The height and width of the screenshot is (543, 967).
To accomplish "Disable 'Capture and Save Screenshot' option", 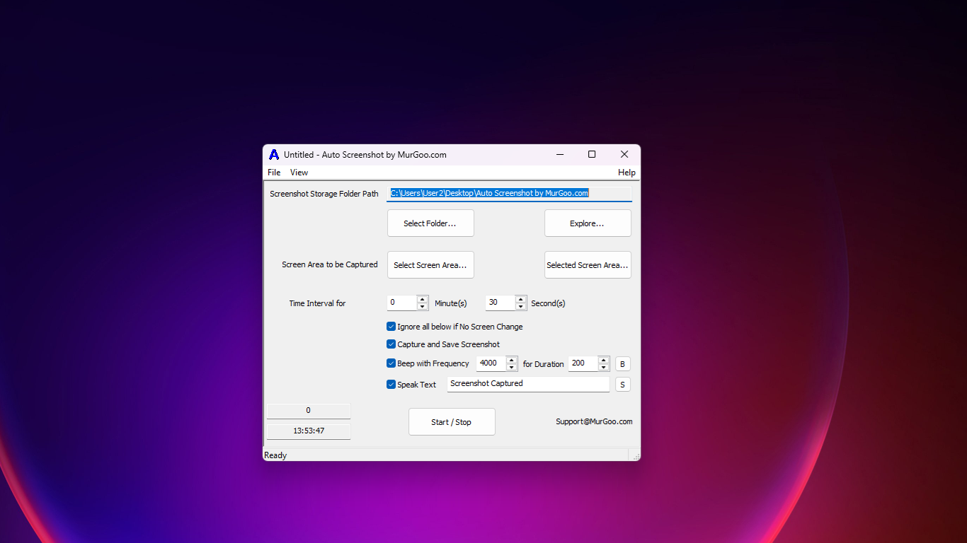I will click(391, 344).
